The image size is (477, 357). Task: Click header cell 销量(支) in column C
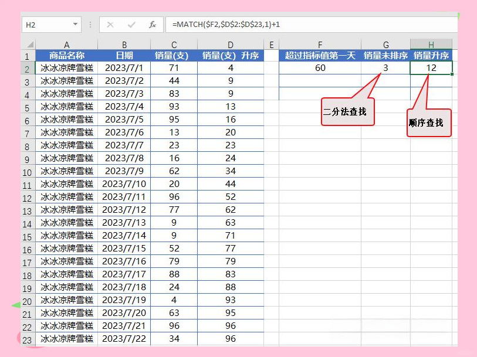coord(174,56)
